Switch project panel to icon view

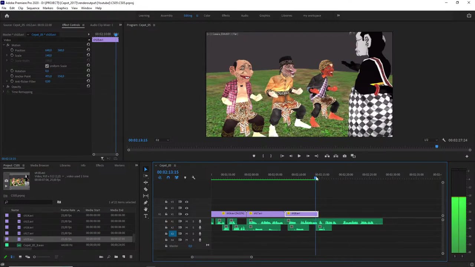[20, 257]
